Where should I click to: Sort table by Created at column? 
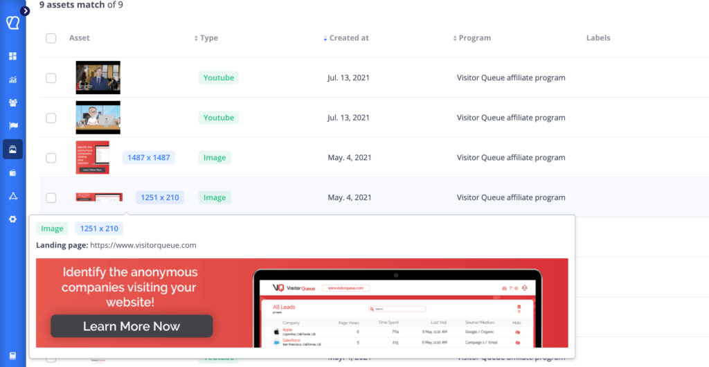346,38
